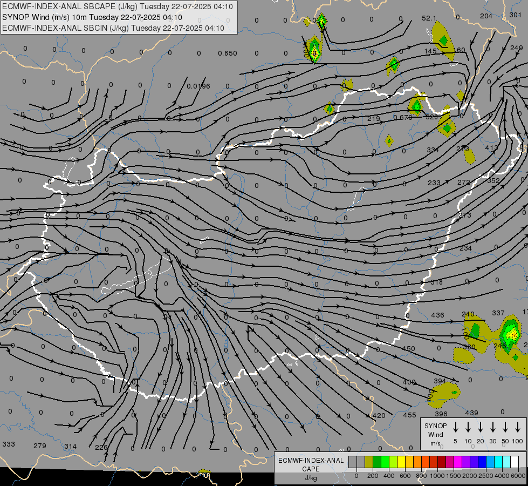Click the 2000 tick label on CAPE scale

(470, 476)
